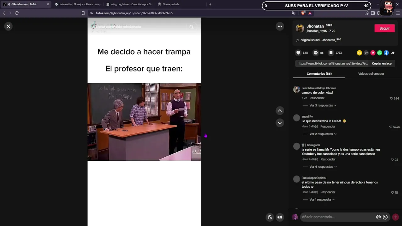Image resolution: width=402 pixels, height=226 pixels.
Task: Close the TikTok video viewer with X
Action: click(x=8, y=26)
